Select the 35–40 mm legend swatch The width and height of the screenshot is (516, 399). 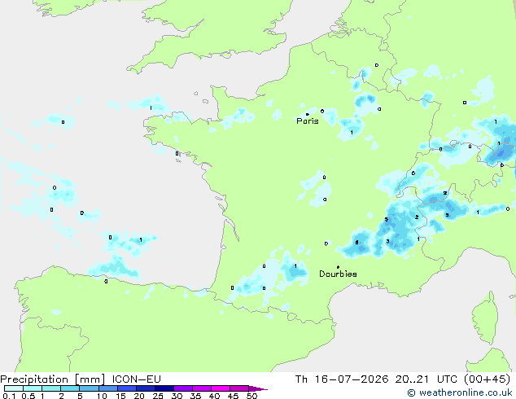[202, 388]
